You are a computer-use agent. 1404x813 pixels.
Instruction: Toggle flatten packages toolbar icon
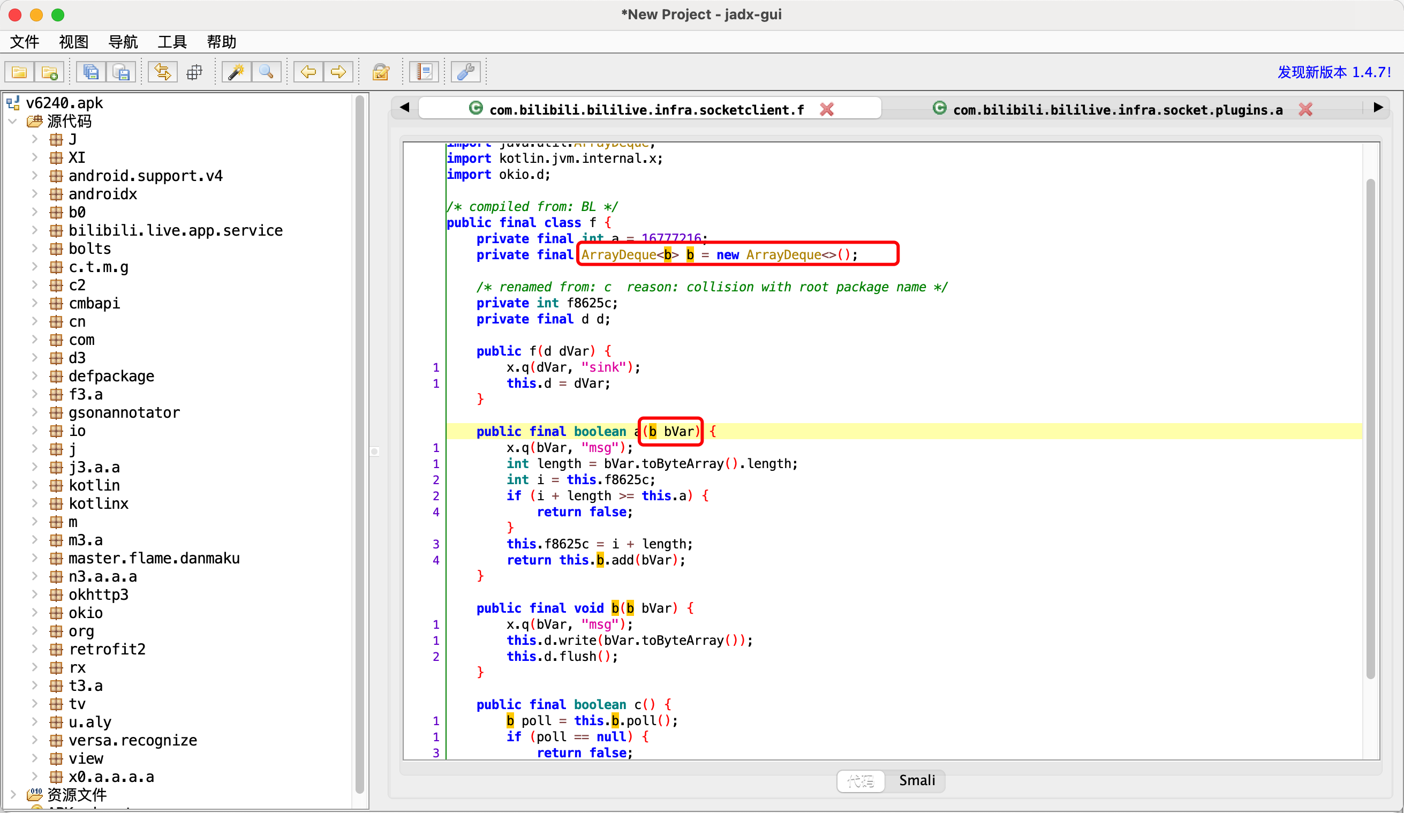click(x=194, y=72)
